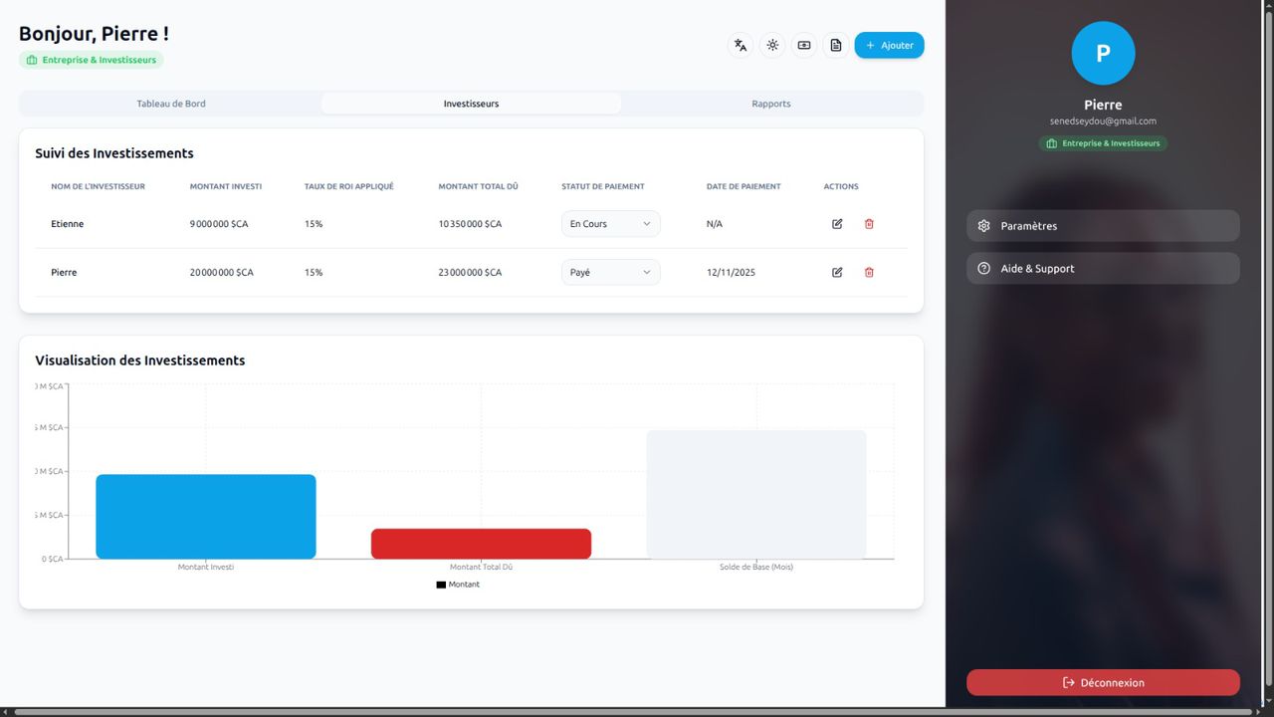Edit Etienne's investment row

[x=837, y=224]
